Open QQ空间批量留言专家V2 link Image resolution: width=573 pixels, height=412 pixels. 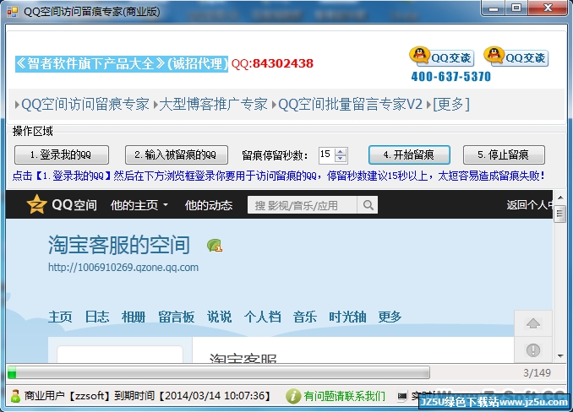coord(350,105)
